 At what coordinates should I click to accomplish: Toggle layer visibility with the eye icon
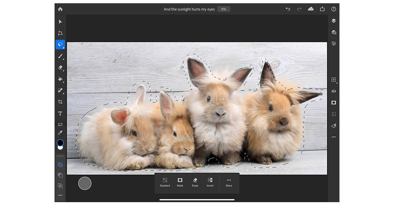pyautogui.click(x=333, y=91)
